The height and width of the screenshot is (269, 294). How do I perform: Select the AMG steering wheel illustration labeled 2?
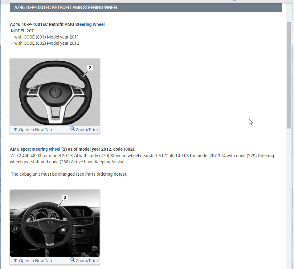(55, 92)
